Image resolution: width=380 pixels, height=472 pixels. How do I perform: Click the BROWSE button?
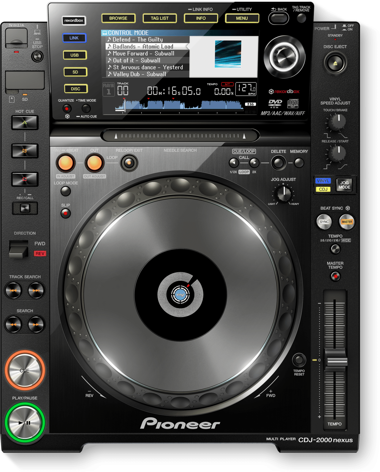[x=118, y=18]
